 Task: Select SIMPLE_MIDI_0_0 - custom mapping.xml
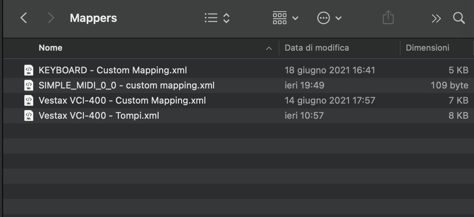point(239,85)
